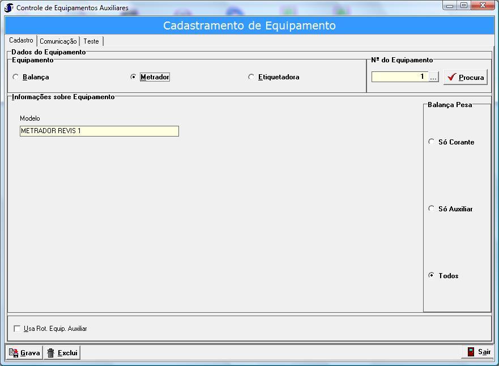Minimize the Controle de Equipamentos window
The width and height of the screenshot is (499, 366).
(450, 6)
